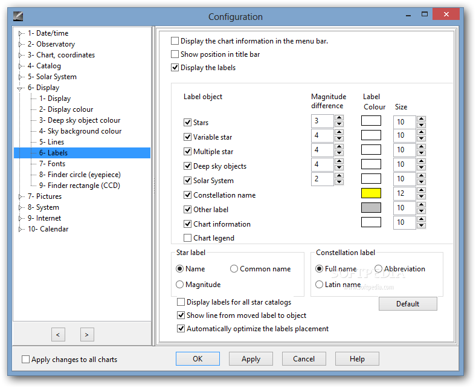Reset labels with Default button
The image size is (476, 388).
pos(408,304)
